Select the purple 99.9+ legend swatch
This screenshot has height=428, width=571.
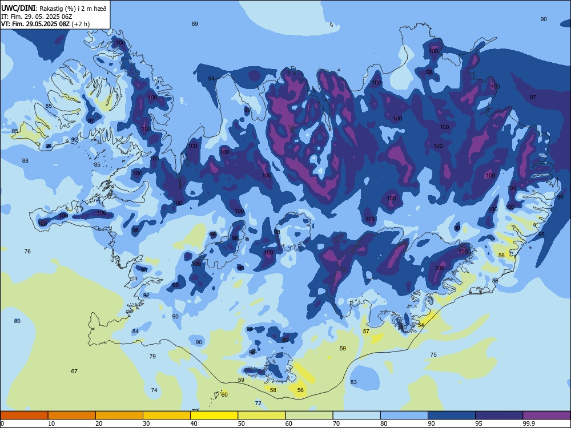point(546,415)
